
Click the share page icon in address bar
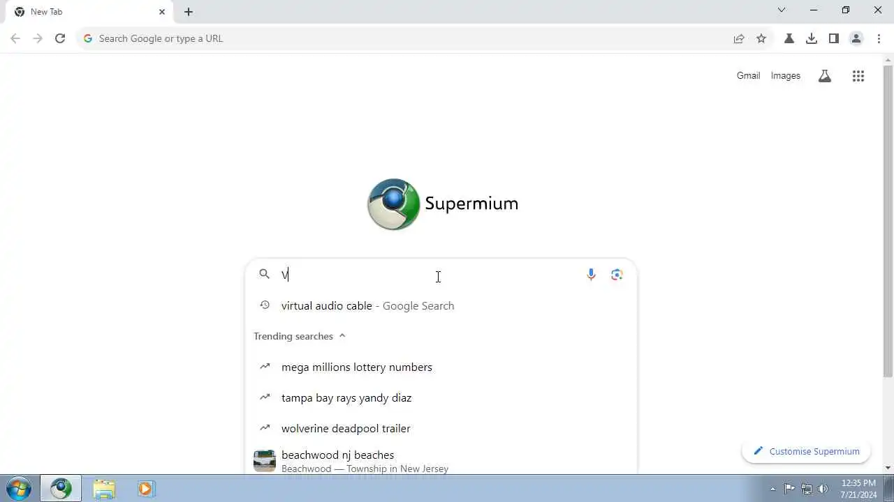[739, 38]
